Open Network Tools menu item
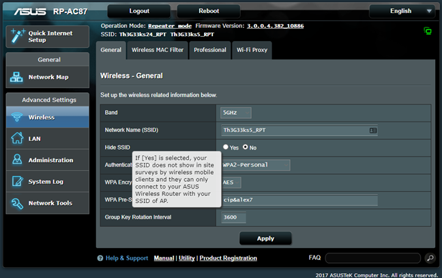The height and width of the screenshot is (278, 442). 48,203
